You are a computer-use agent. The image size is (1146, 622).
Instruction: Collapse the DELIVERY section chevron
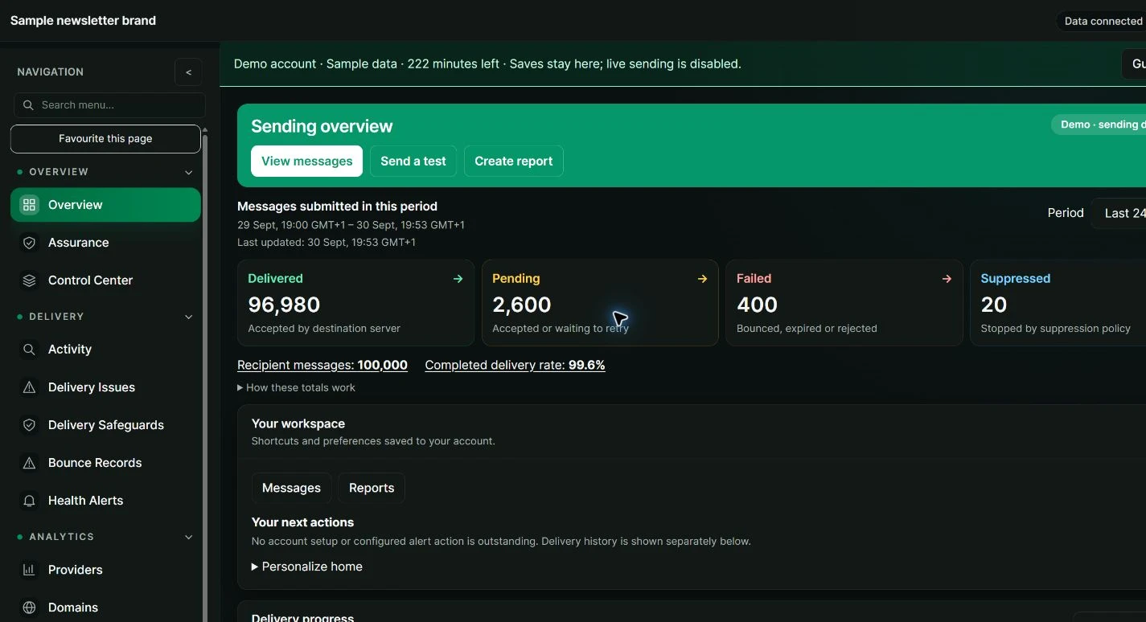[x=189, y=317]
